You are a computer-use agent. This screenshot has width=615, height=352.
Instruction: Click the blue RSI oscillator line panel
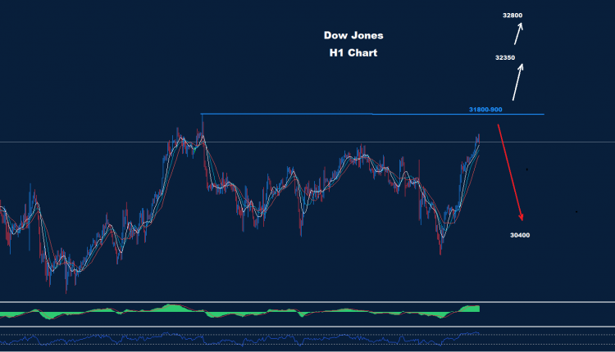307,339
